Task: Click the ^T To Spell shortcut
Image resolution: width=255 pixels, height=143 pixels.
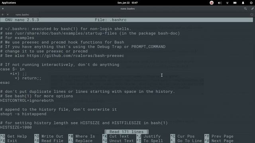Action: pos(150,141)
